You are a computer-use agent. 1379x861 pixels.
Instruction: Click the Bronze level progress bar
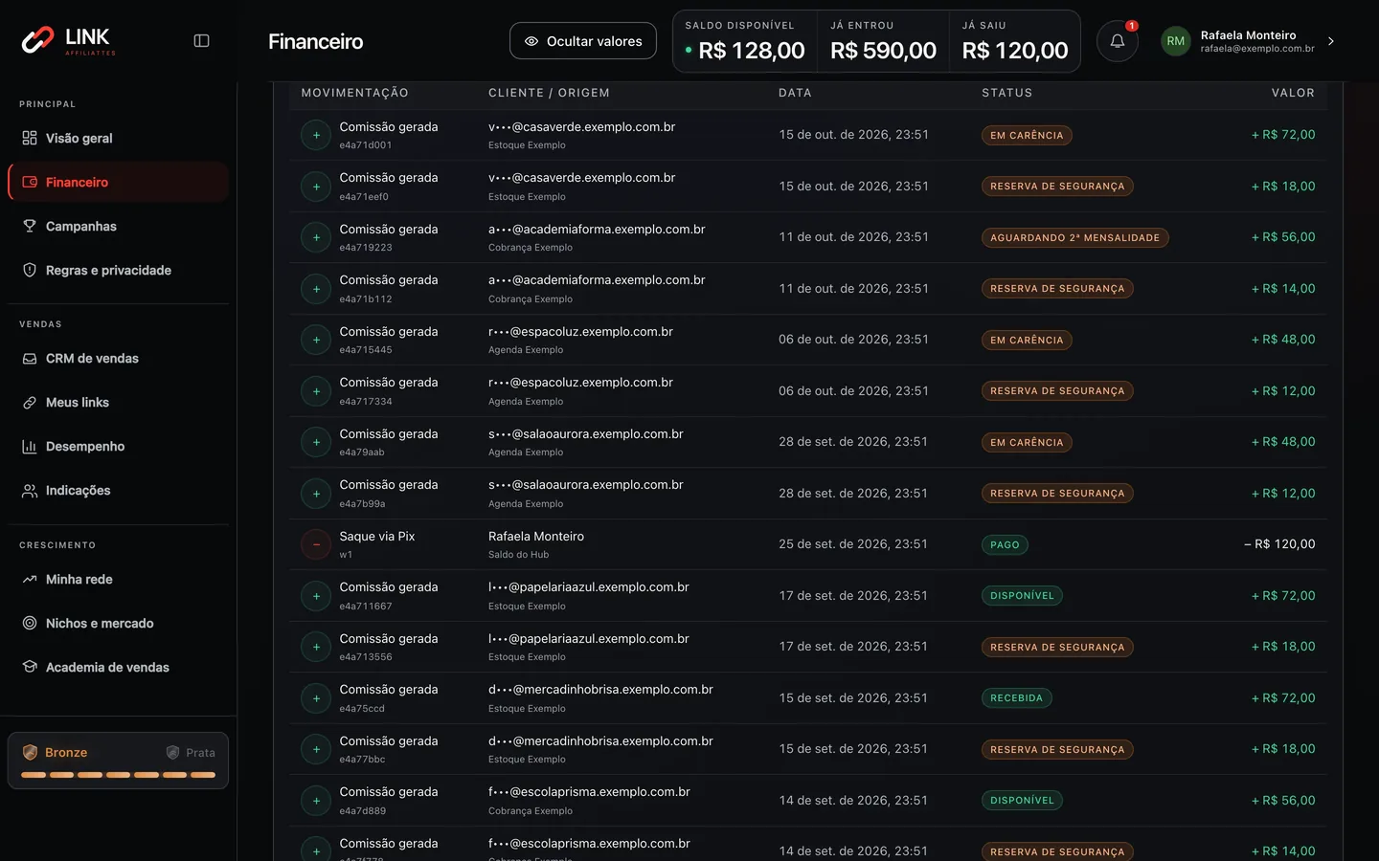(118, 775)
